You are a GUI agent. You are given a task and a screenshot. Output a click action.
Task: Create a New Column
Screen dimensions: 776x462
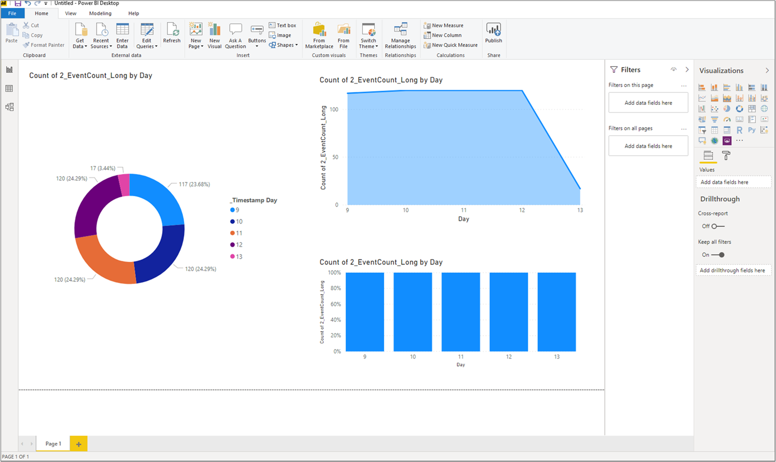(443, 35)
